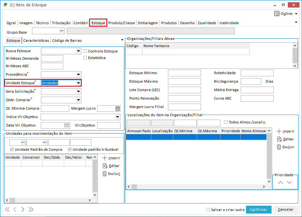The height and width of the screenshot is (217, 302).
Task: Open Inatividade tab
Action: point(229,23)
